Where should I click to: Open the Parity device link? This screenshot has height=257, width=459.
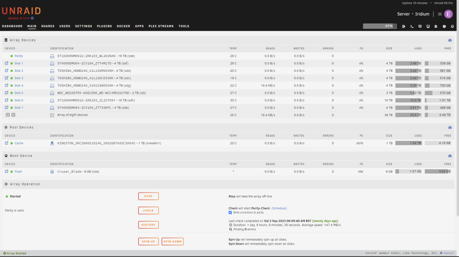[18, 56]
